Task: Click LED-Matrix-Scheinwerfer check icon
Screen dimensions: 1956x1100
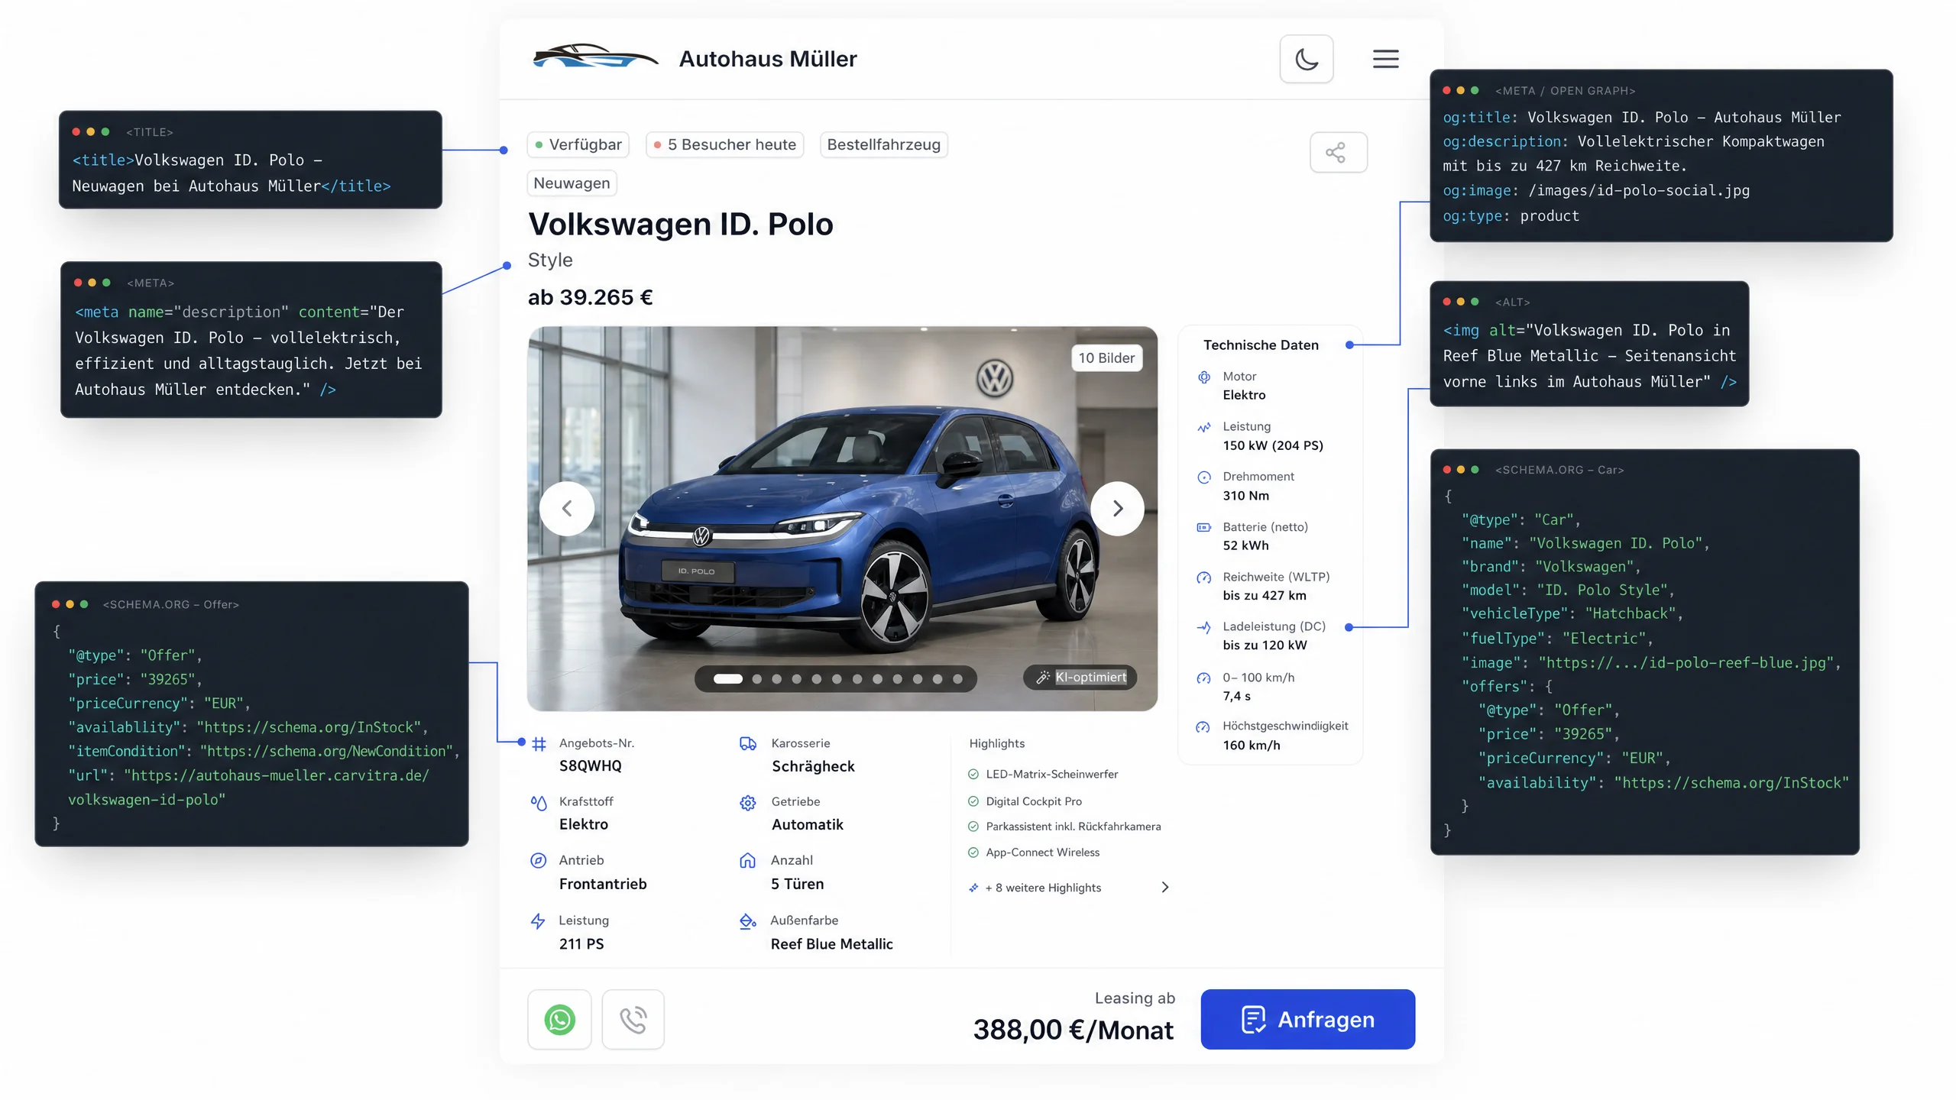Action: point(973,775)
